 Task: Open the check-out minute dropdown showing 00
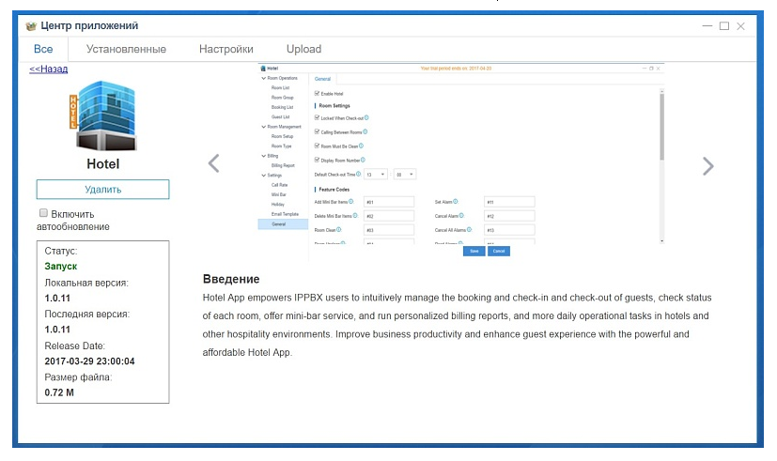(405, 175)
